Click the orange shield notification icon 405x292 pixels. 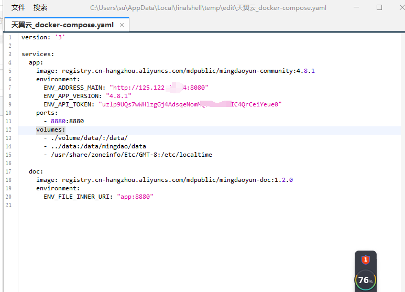365,259
